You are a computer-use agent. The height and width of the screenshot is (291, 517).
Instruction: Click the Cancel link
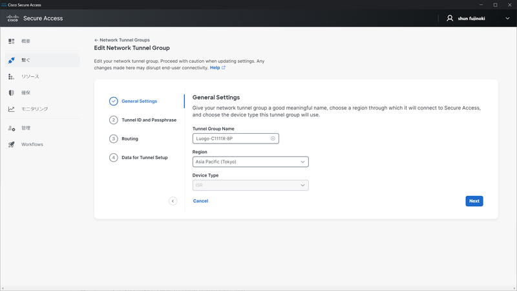200,201
